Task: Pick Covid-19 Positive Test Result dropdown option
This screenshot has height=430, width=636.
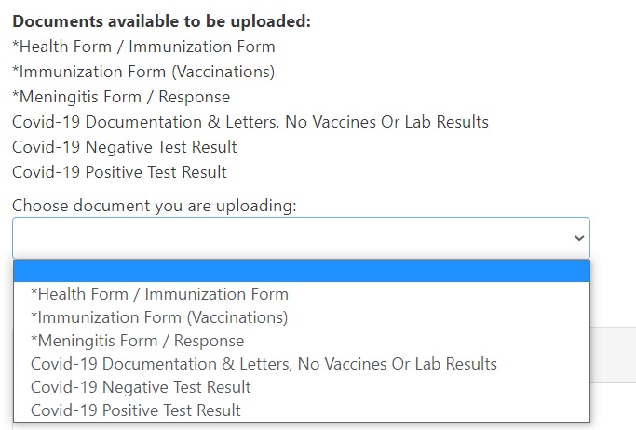Action: (x=136, y=410)
